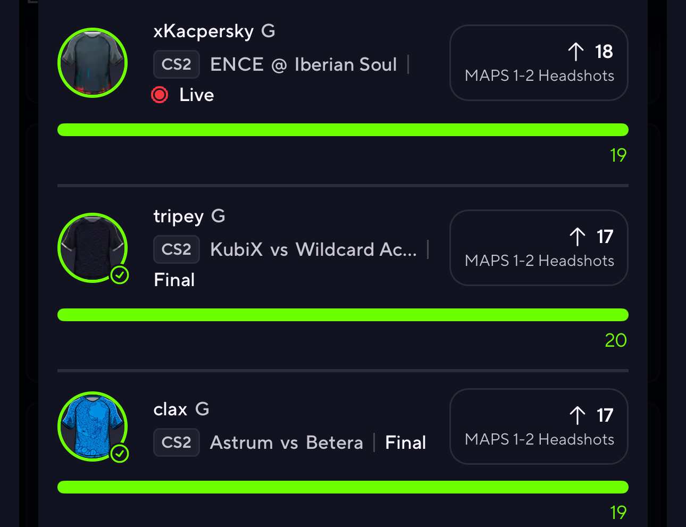Click the up arrow beside 18 headshots
Image resolution: width=686 pixels, height=527 pixels.
576,52
